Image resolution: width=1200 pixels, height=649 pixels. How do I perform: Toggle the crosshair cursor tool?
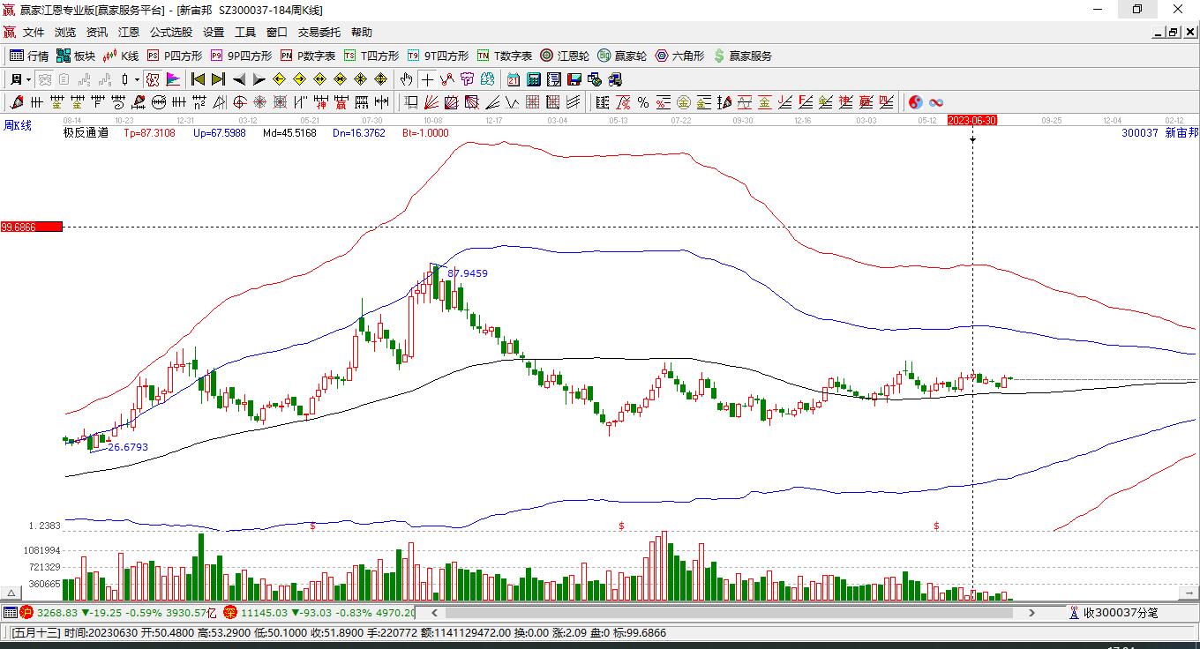427,79
